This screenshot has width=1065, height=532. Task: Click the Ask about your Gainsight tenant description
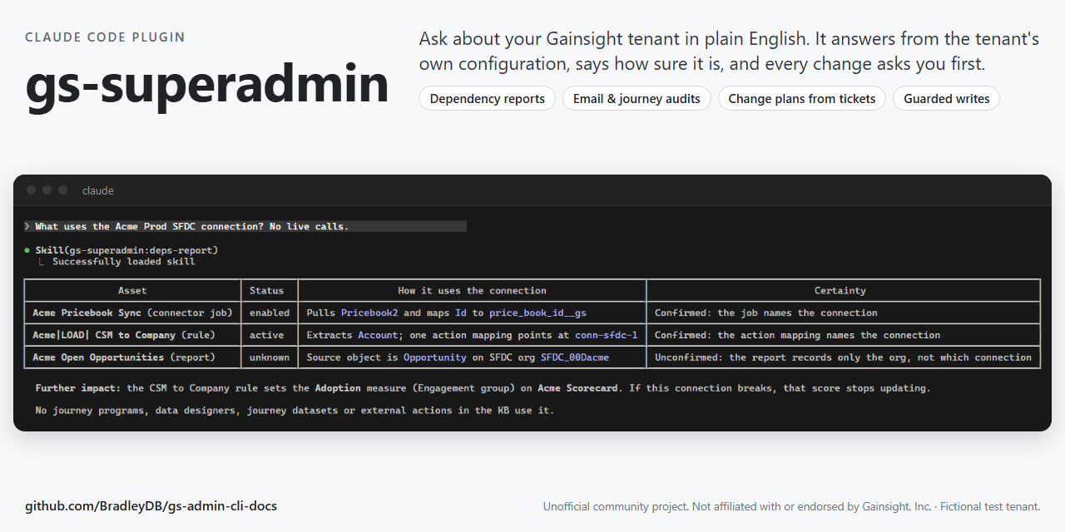tap(729, 52)
